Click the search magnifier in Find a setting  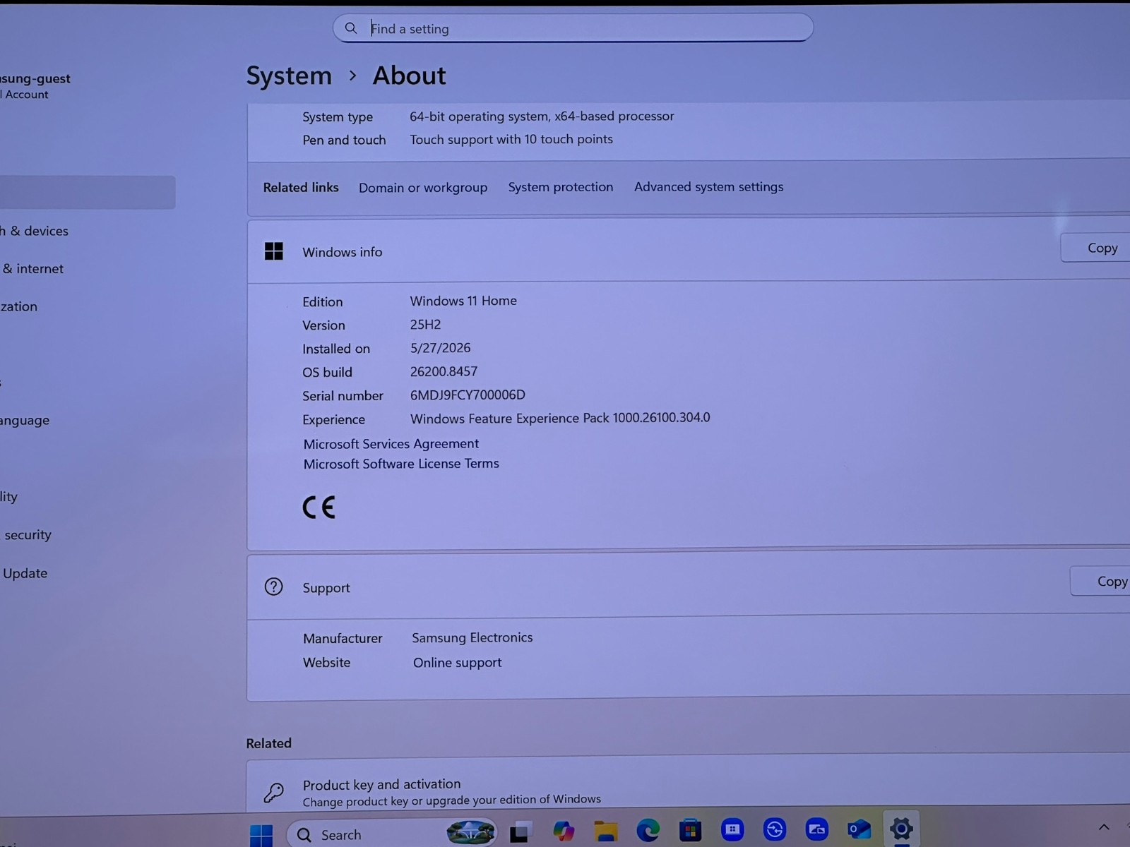tap(351, 28)
